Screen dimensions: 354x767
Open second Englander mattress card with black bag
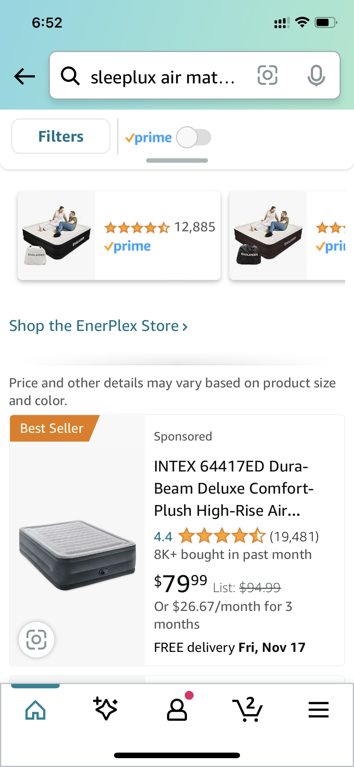pos(268,236)
